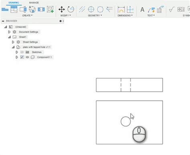This screenshot has width=190, height=155.
Task: Open the DIMENSIONS dropdown menu
Action: (x=125, y=15)
